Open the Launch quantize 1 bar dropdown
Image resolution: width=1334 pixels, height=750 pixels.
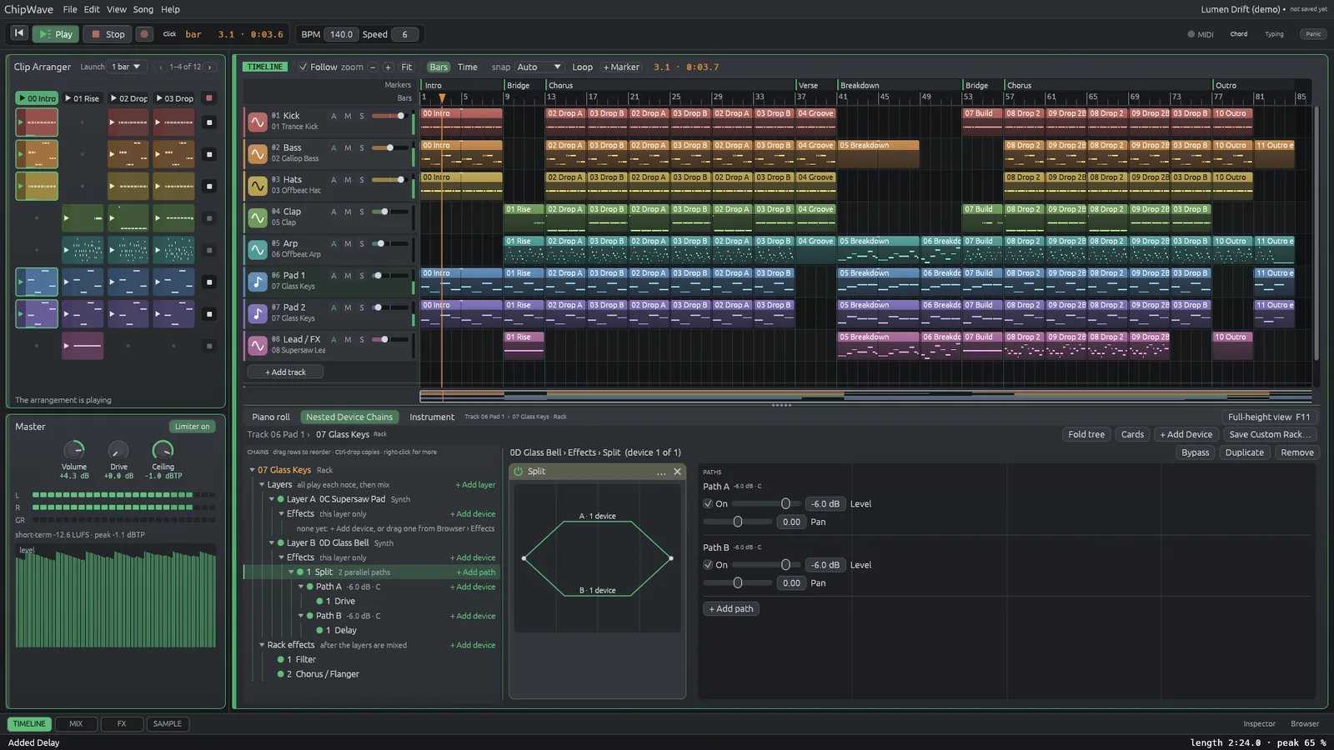click(127, 67)
